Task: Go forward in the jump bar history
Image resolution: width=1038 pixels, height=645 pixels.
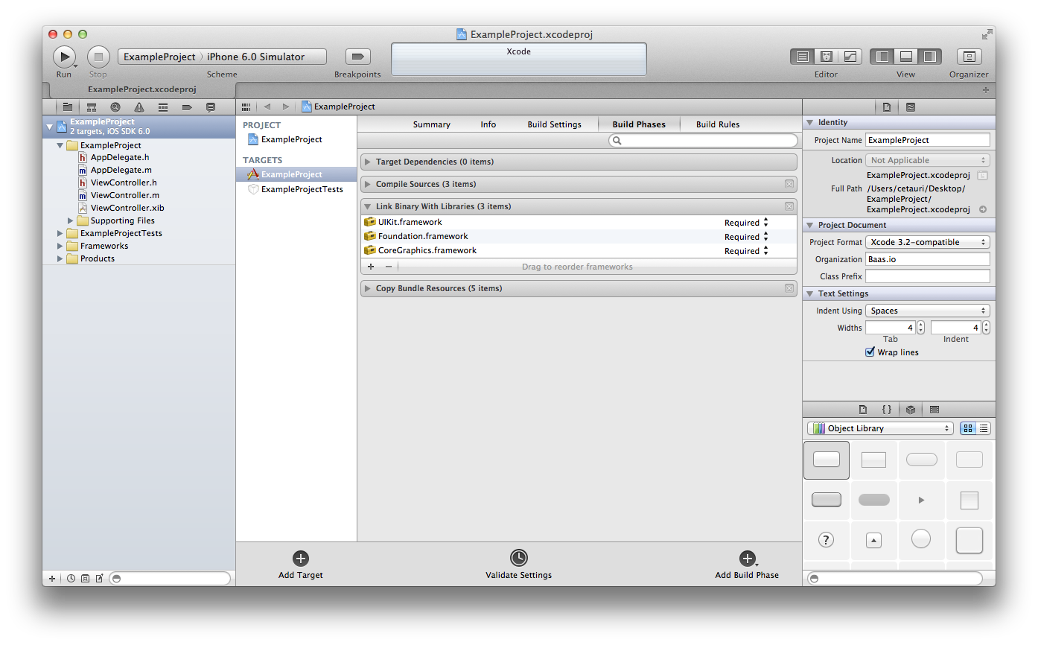Action: (286, 107)
